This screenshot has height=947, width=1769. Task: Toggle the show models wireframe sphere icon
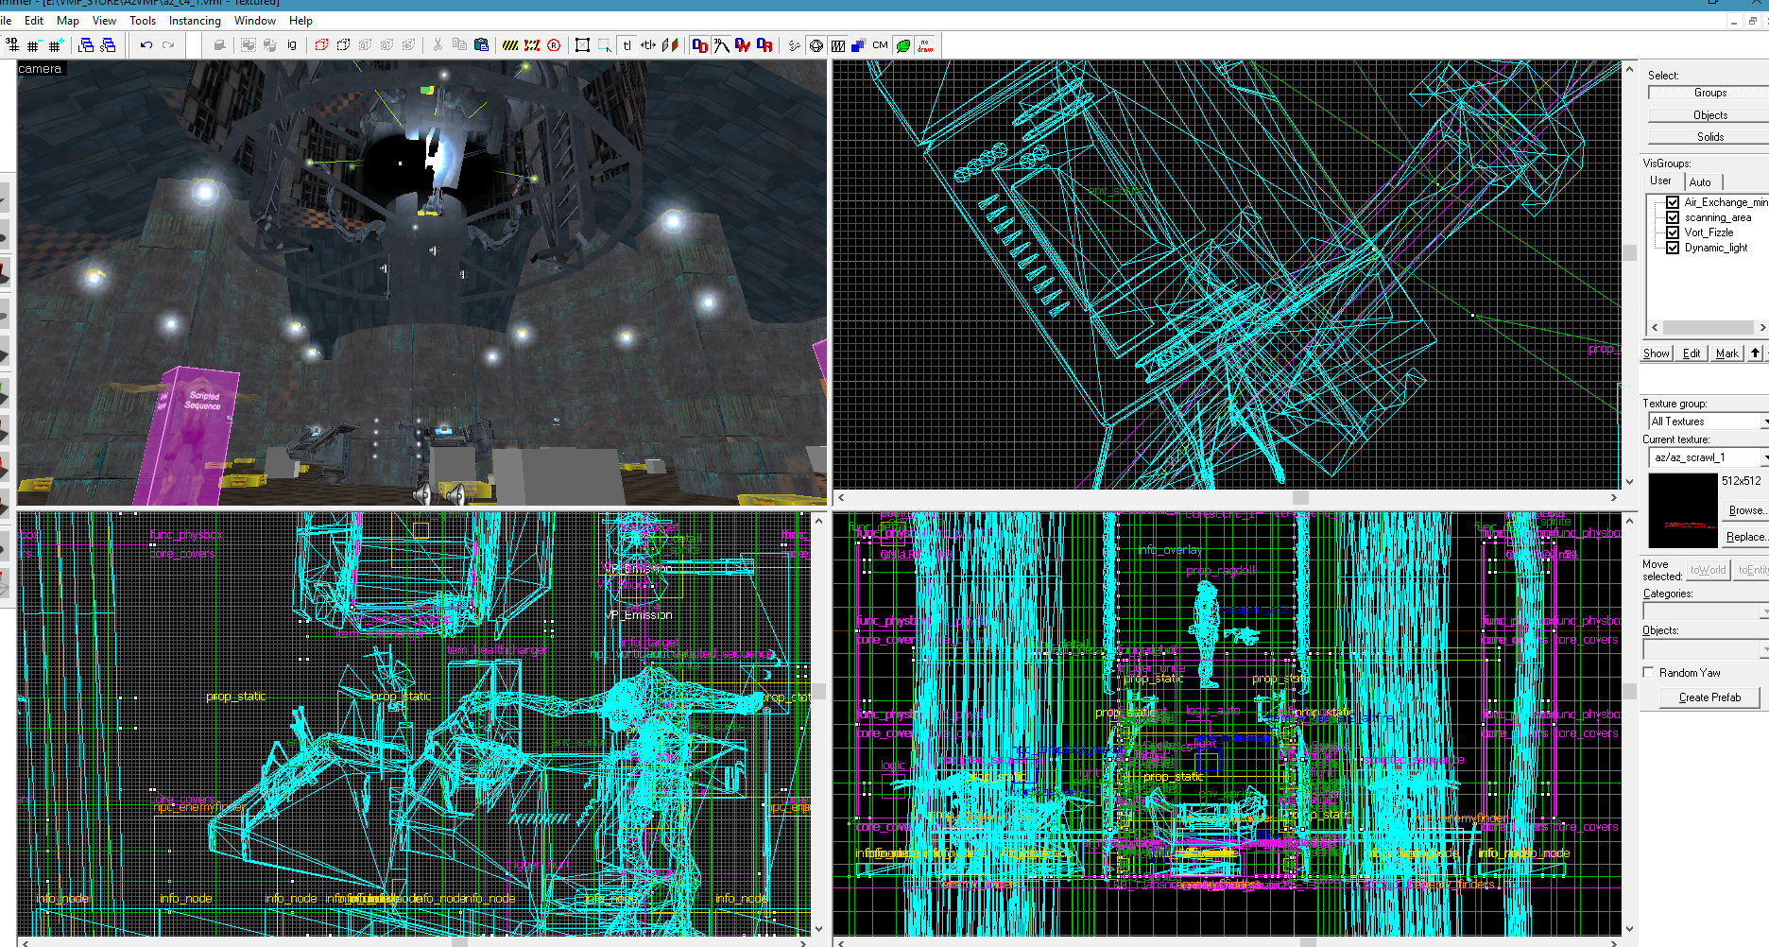click(x=816, y=44)
